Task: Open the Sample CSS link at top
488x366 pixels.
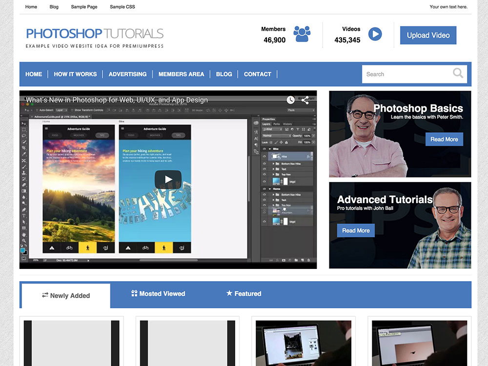Action: pyautogui.click(x=122, y=7)
